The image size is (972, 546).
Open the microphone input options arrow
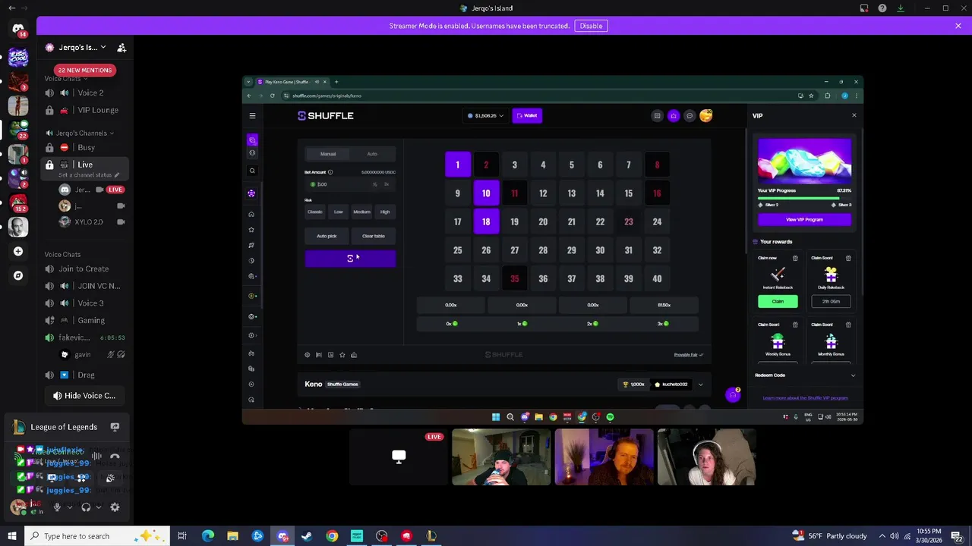(69, 507)
